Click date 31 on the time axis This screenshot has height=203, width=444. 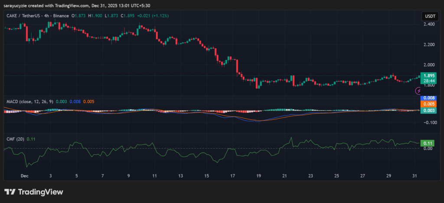click(x=415, y=176)
